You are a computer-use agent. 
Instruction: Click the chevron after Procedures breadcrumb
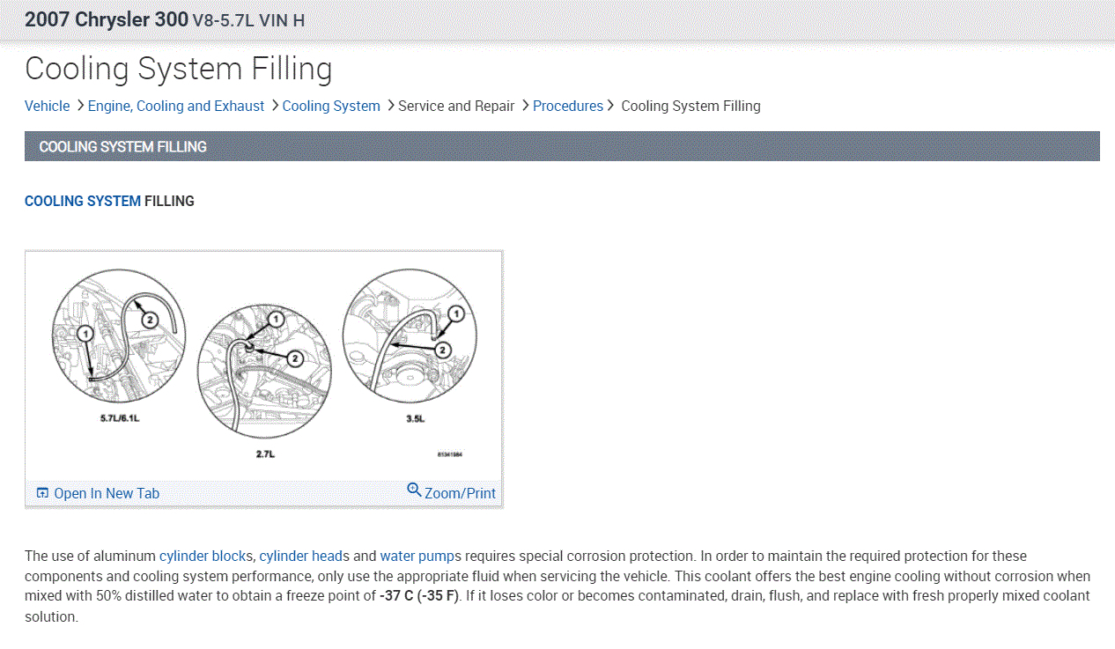(x=610, y=106)
